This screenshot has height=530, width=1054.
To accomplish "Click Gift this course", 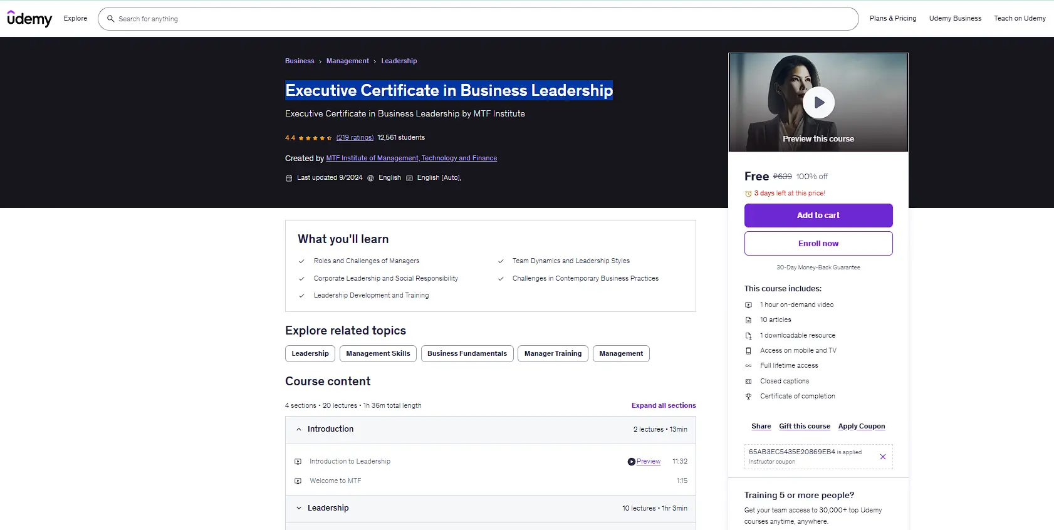I will [805, 427].
